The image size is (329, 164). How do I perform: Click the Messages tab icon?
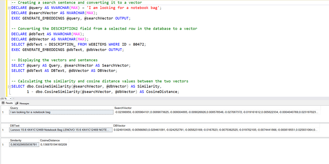[17, 103]
